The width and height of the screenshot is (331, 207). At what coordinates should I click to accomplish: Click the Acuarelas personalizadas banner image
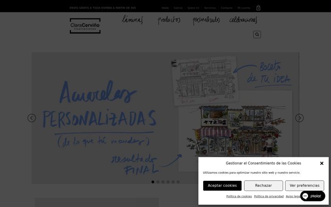[165, 118]
